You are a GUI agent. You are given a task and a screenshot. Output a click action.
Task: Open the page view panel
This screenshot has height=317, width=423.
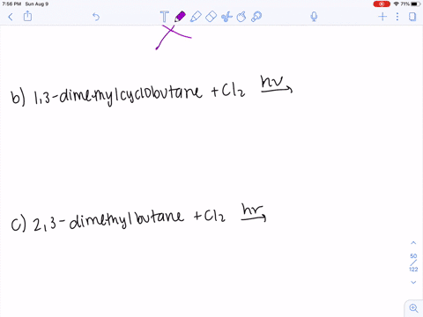click(412, 17)
